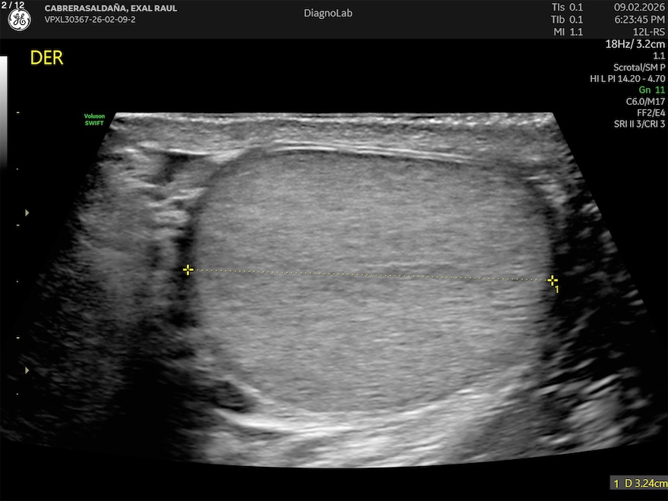The height and width of the screenshot is (501, 668).
Task: Click the 1 D 3.24cm measurement result
Action: point(640,483)
